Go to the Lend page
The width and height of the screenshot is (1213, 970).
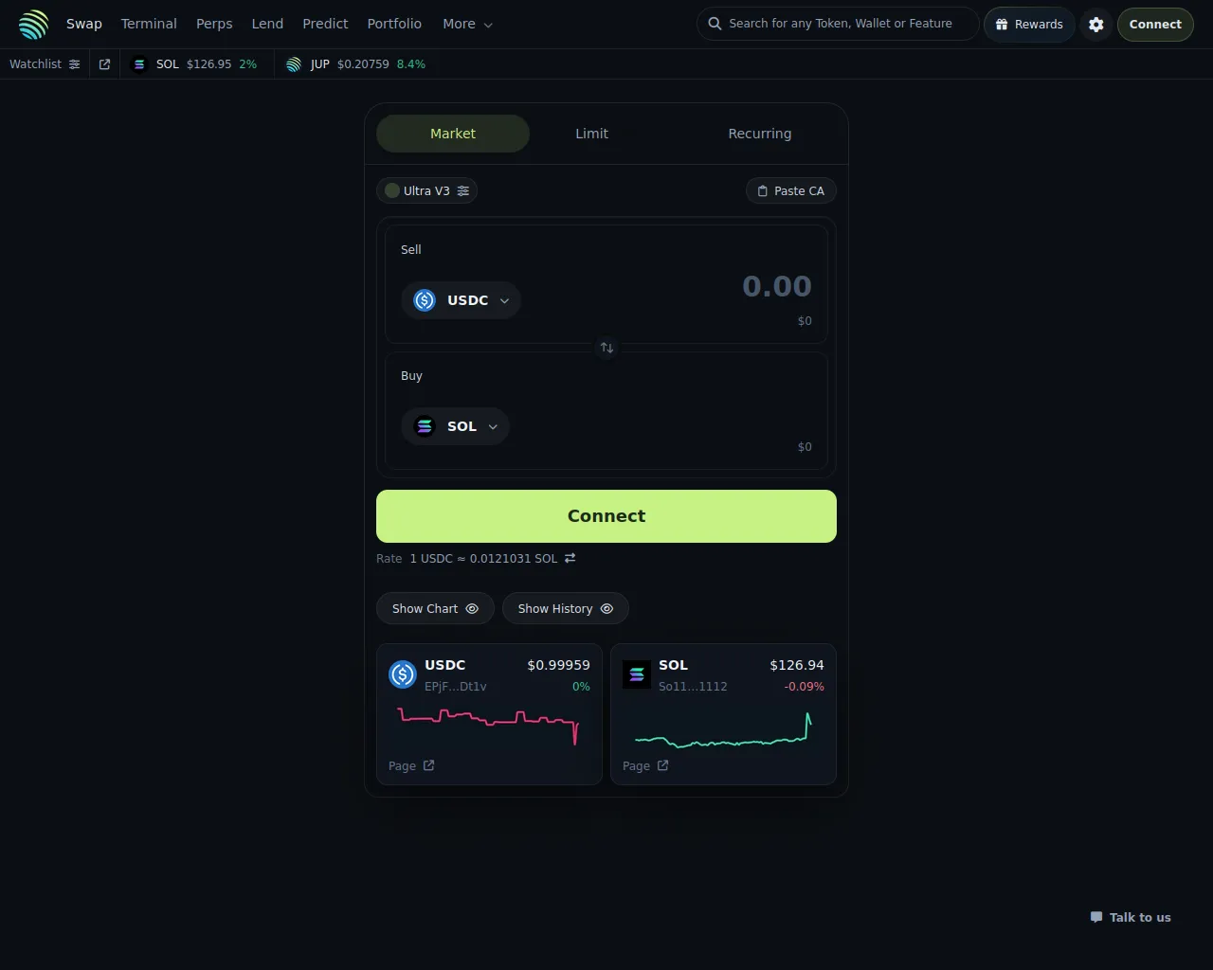pyautogui.click(x=267, y=25)
